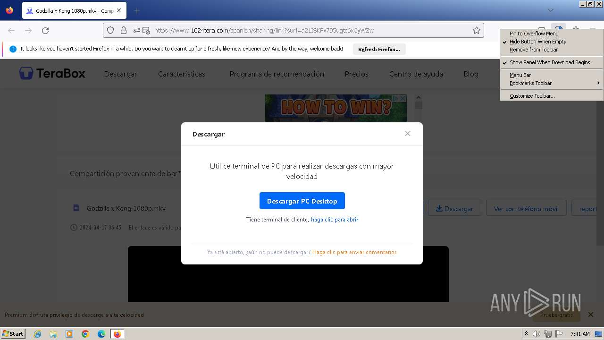Screen dimensions: 604x340
Task: Open Chrome from taskbar
Action: pyautogui.click(x=85, y=334)
